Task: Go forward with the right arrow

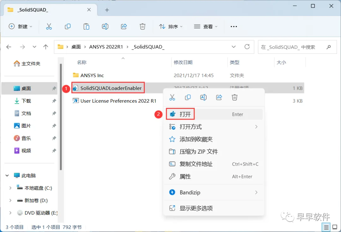Action: coord(22,47)
